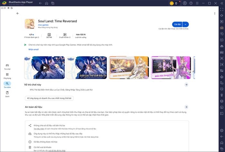225x152 pixels.
Task: Open the 3+ age rating badge
Action: point(65,35)
